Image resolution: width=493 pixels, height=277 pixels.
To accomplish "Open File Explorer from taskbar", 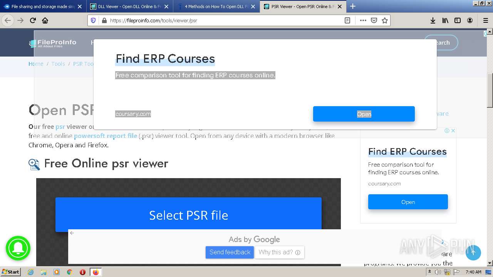I will (x=44, y=272).
